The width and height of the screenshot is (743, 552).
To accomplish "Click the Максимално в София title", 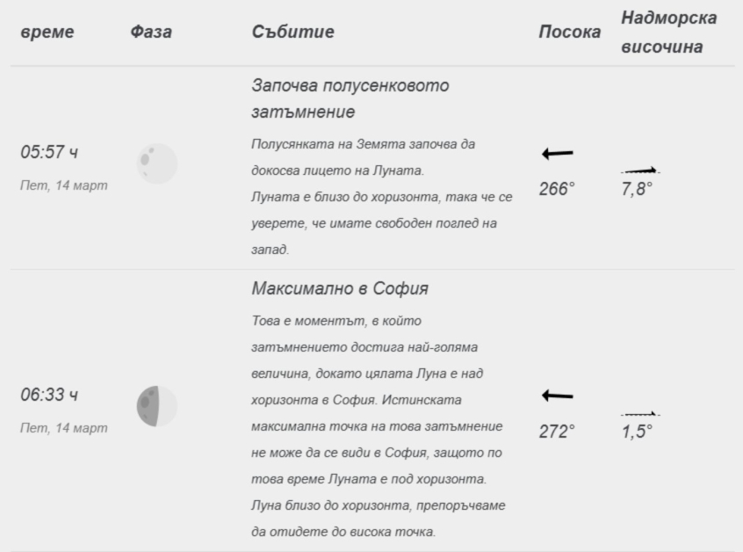I will point(340,288).
